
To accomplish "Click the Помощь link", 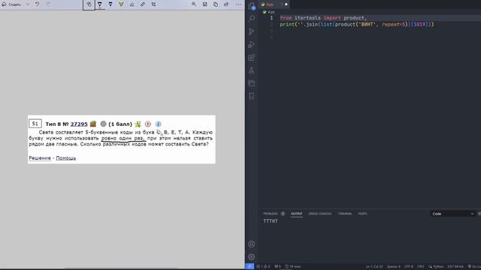I will click(66, 158).
